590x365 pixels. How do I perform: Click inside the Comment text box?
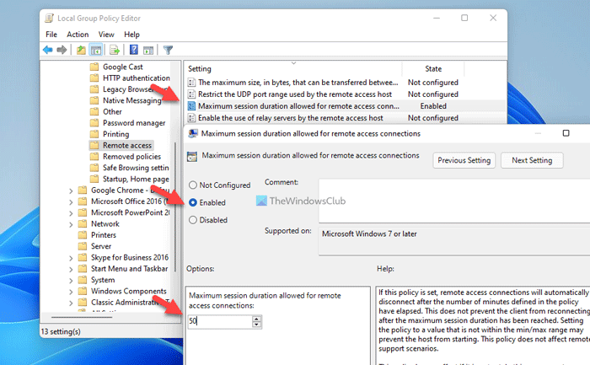coord(454,201)
